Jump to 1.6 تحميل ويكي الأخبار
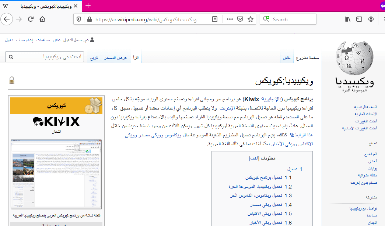This screenshot has width=385, height=226. (x=266, y=223)
